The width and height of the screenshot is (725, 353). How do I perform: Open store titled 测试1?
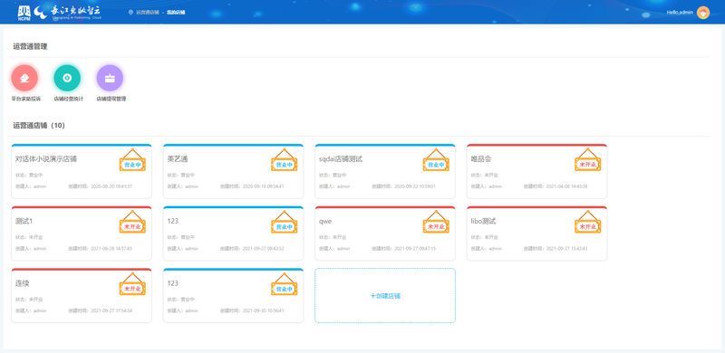coord(24,222)
